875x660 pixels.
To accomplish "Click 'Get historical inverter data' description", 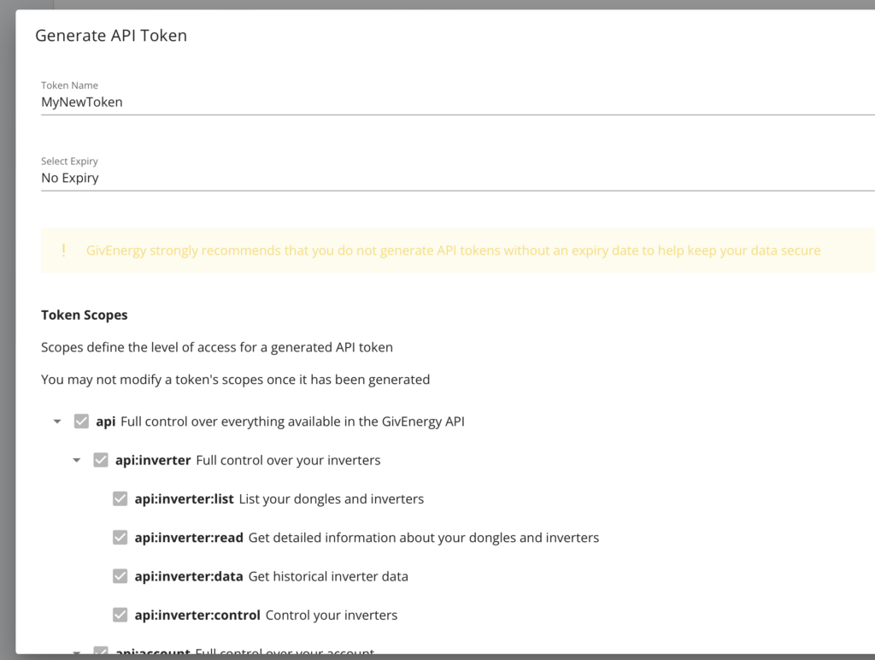I will (x=328, y=576).
